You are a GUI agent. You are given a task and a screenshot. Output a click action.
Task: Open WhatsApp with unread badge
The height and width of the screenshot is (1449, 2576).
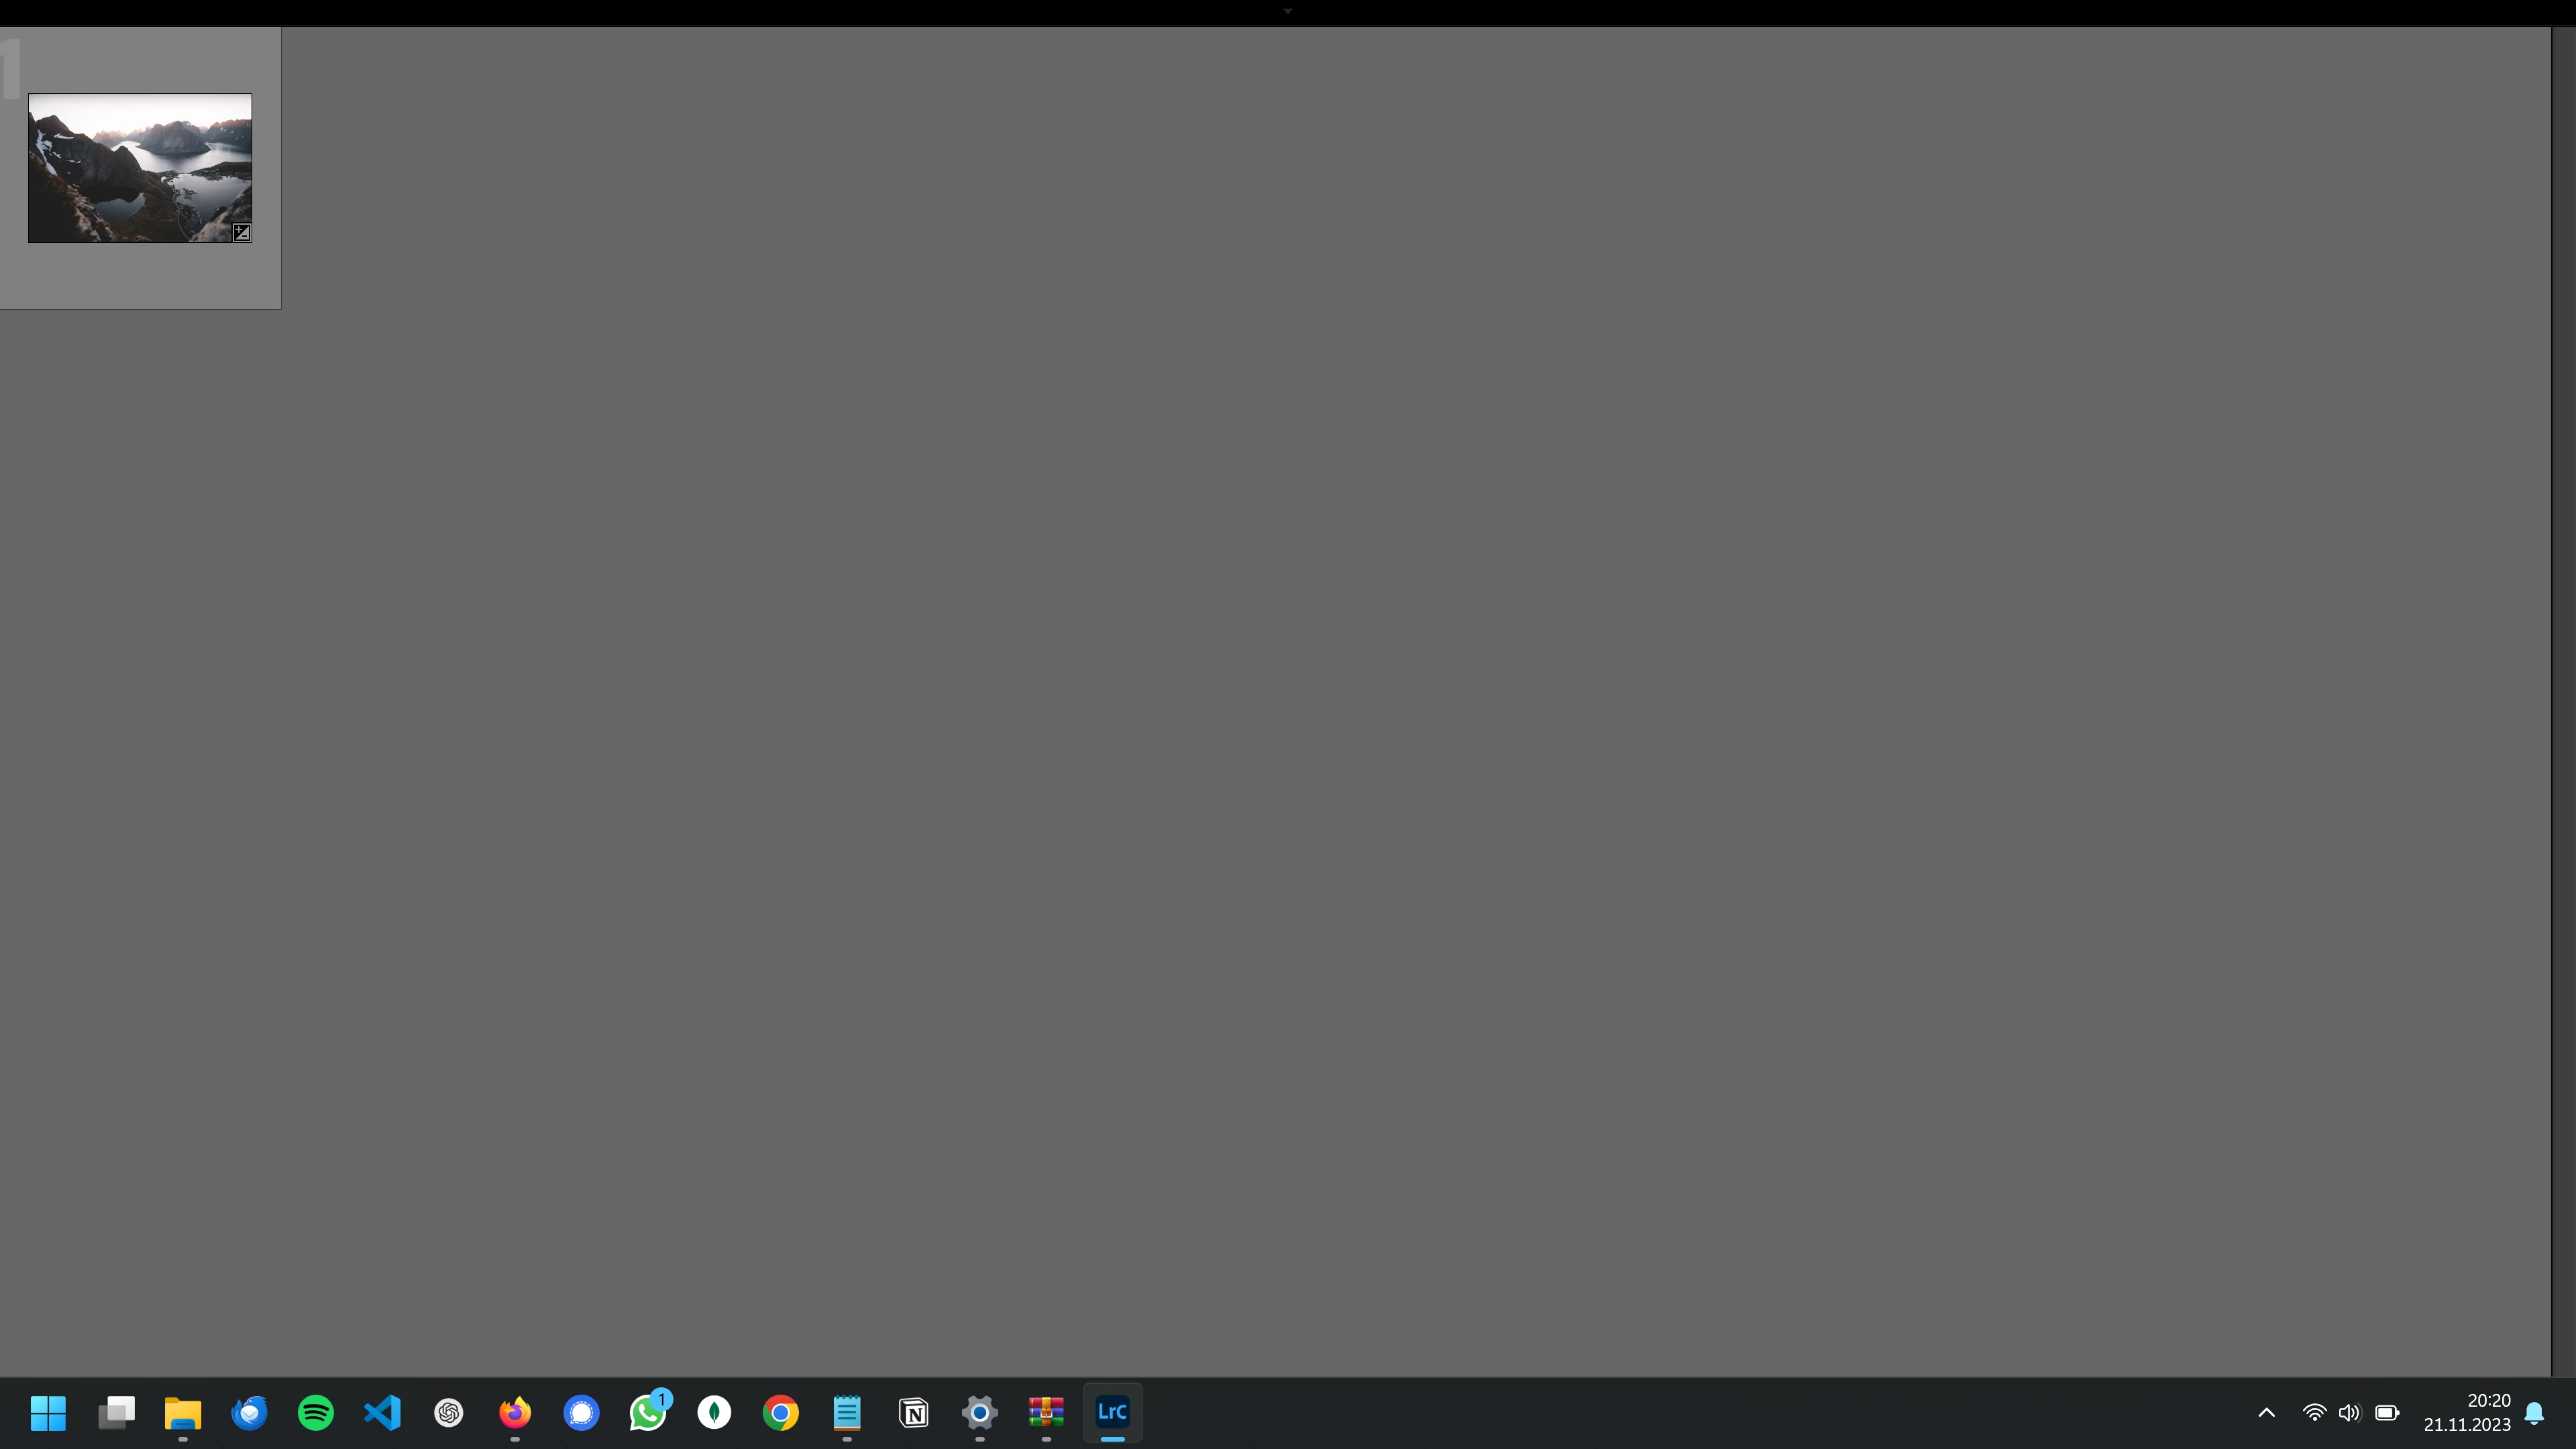pos(648,1412)
